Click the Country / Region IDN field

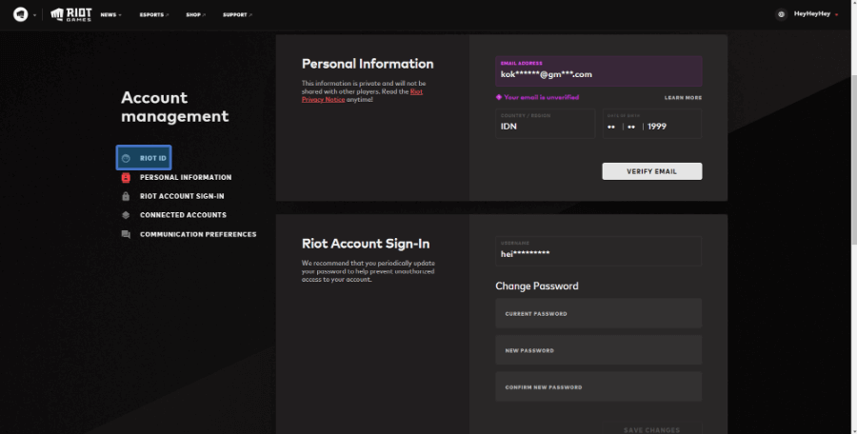[x=545, y=124]
